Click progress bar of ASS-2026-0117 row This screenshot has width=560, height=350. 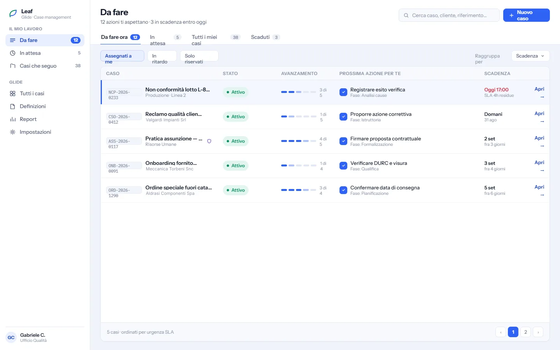299,141
